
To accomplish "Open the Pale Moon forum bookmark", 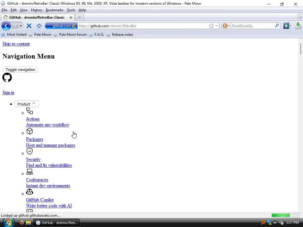I will (70, 35).
